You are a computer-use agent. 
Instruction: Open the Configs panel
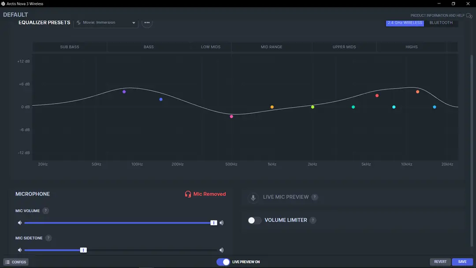[16, 262]
